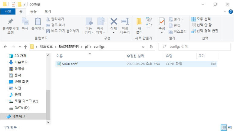Click the 히스토리 (History) button
The image size is (234, 131).
[178, 31]
